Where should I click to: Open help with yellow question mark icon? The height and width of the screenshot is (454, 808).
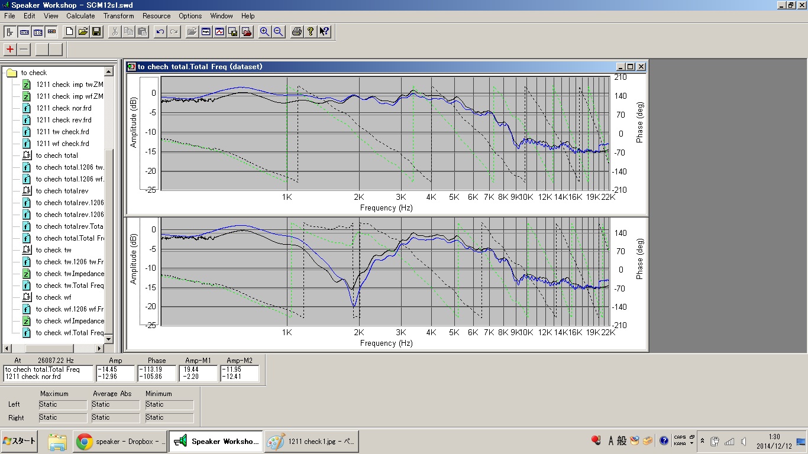pyautogui.click(x=311, y=32)
